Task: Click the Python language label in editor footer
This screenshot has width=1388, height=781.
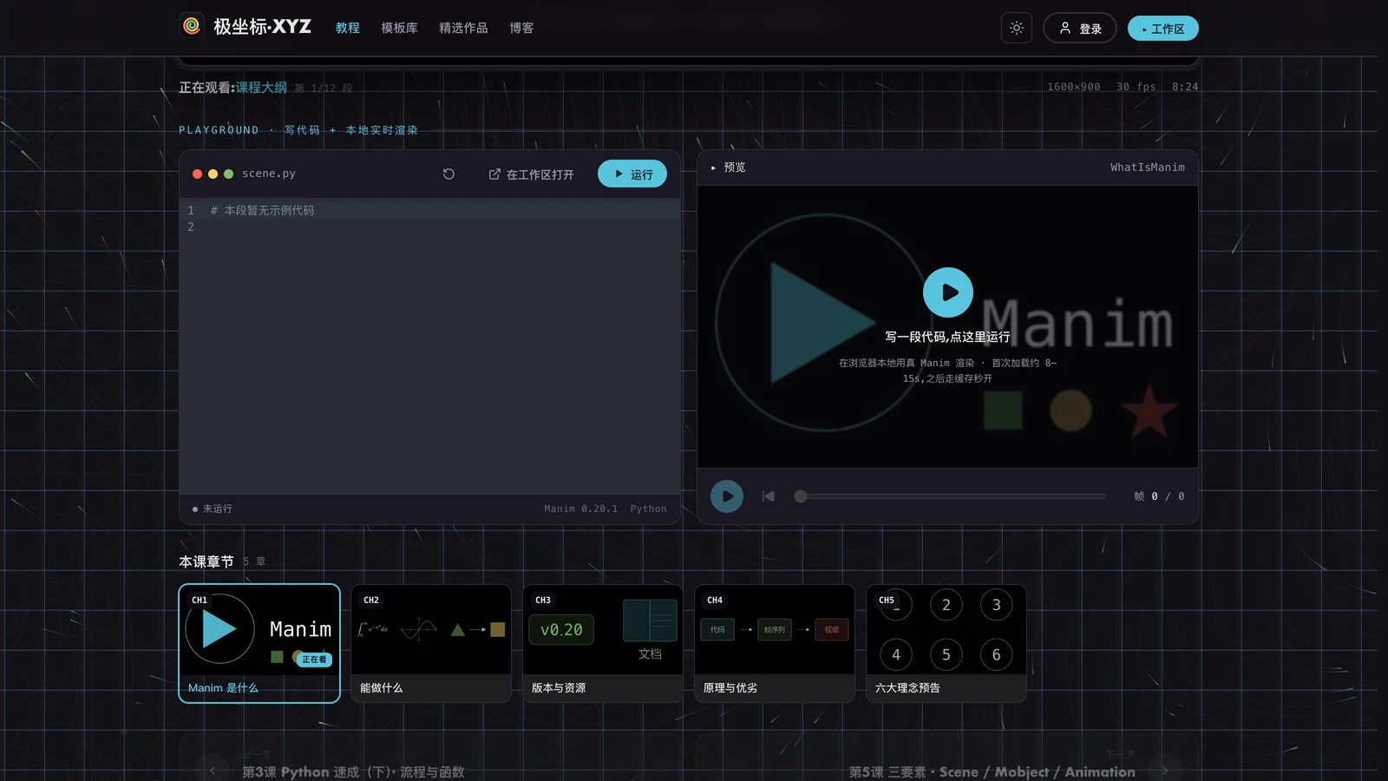Action: pyautogui.click(x=649, y=509)
